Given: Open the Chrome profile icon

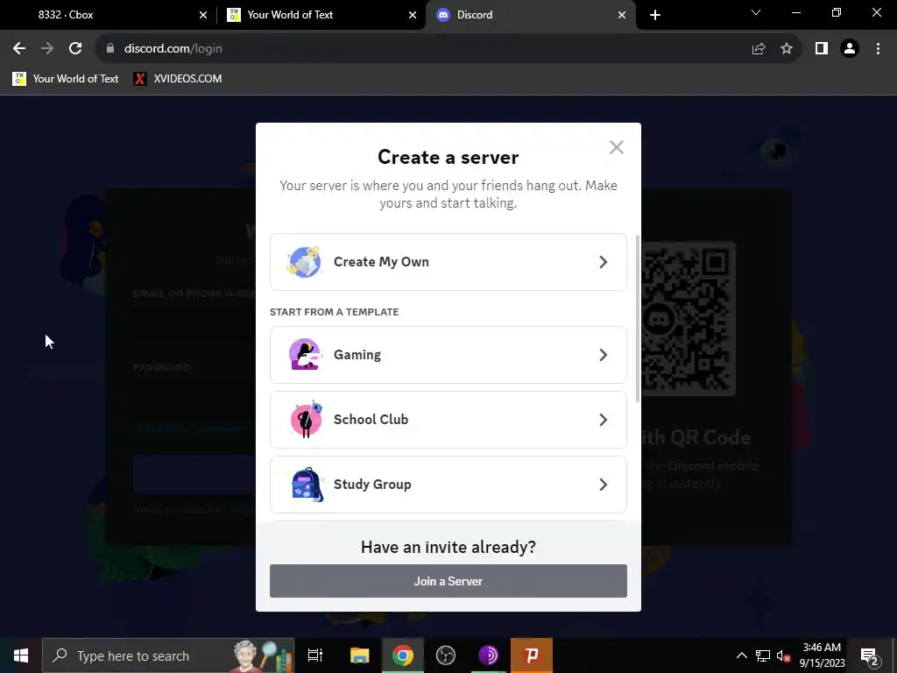Looking at the screenshot, I should (x=850, y=49).
